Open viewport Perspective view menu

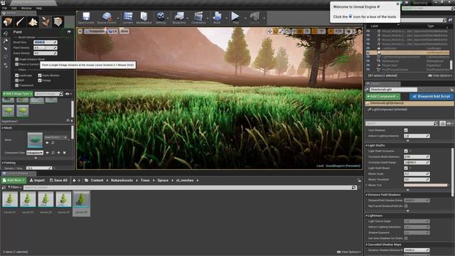[95, 31]
